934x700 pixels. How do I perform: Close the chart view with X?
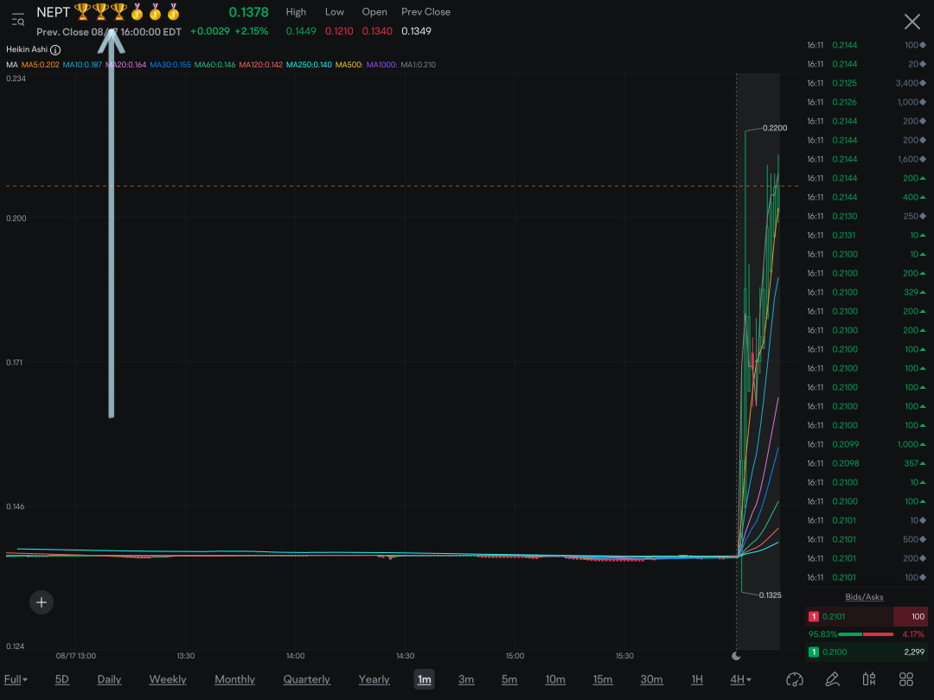[x=912, y=22]
